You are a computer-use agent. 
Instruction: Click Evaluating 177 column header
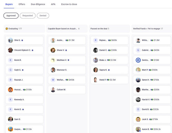click(x=24, y=29)
